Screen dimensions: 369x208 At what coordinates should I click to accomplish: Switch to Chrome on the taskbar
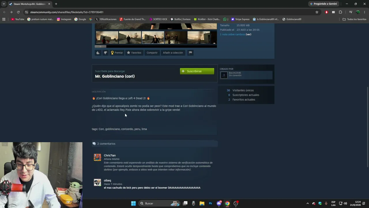(227, 203)
